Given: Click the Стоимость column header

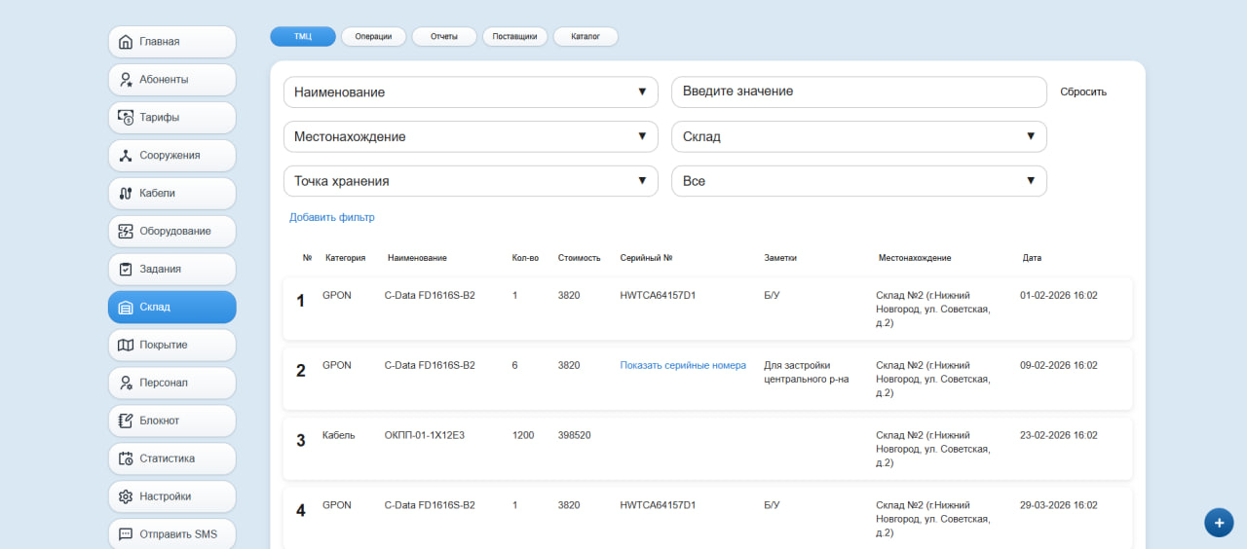Looking at the screenshot, I should [x=580, y=259].
